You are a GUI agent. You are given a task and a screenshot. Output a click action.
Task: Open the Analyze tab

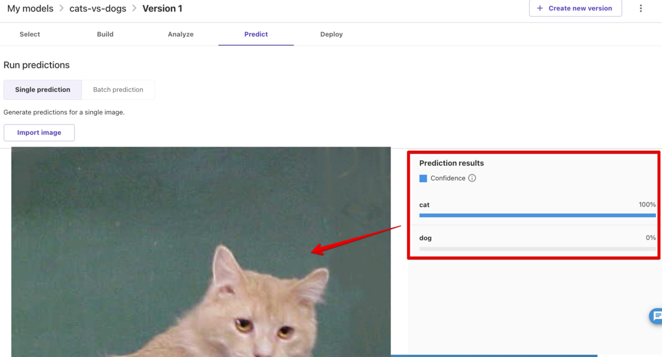(x=181, y=34)
